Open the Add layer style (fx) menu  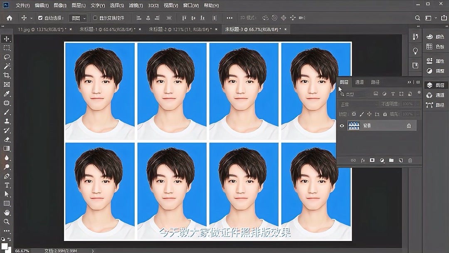coord(363,160)
